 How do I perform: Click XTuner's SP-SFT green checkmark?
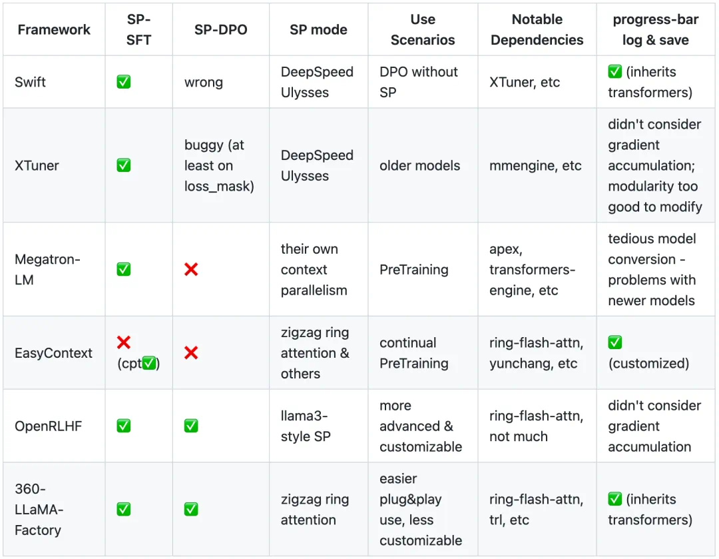123,165
